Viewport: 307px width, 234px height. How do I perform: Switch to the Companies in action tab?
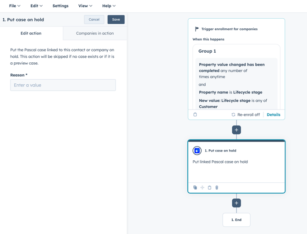pos(95,33)
